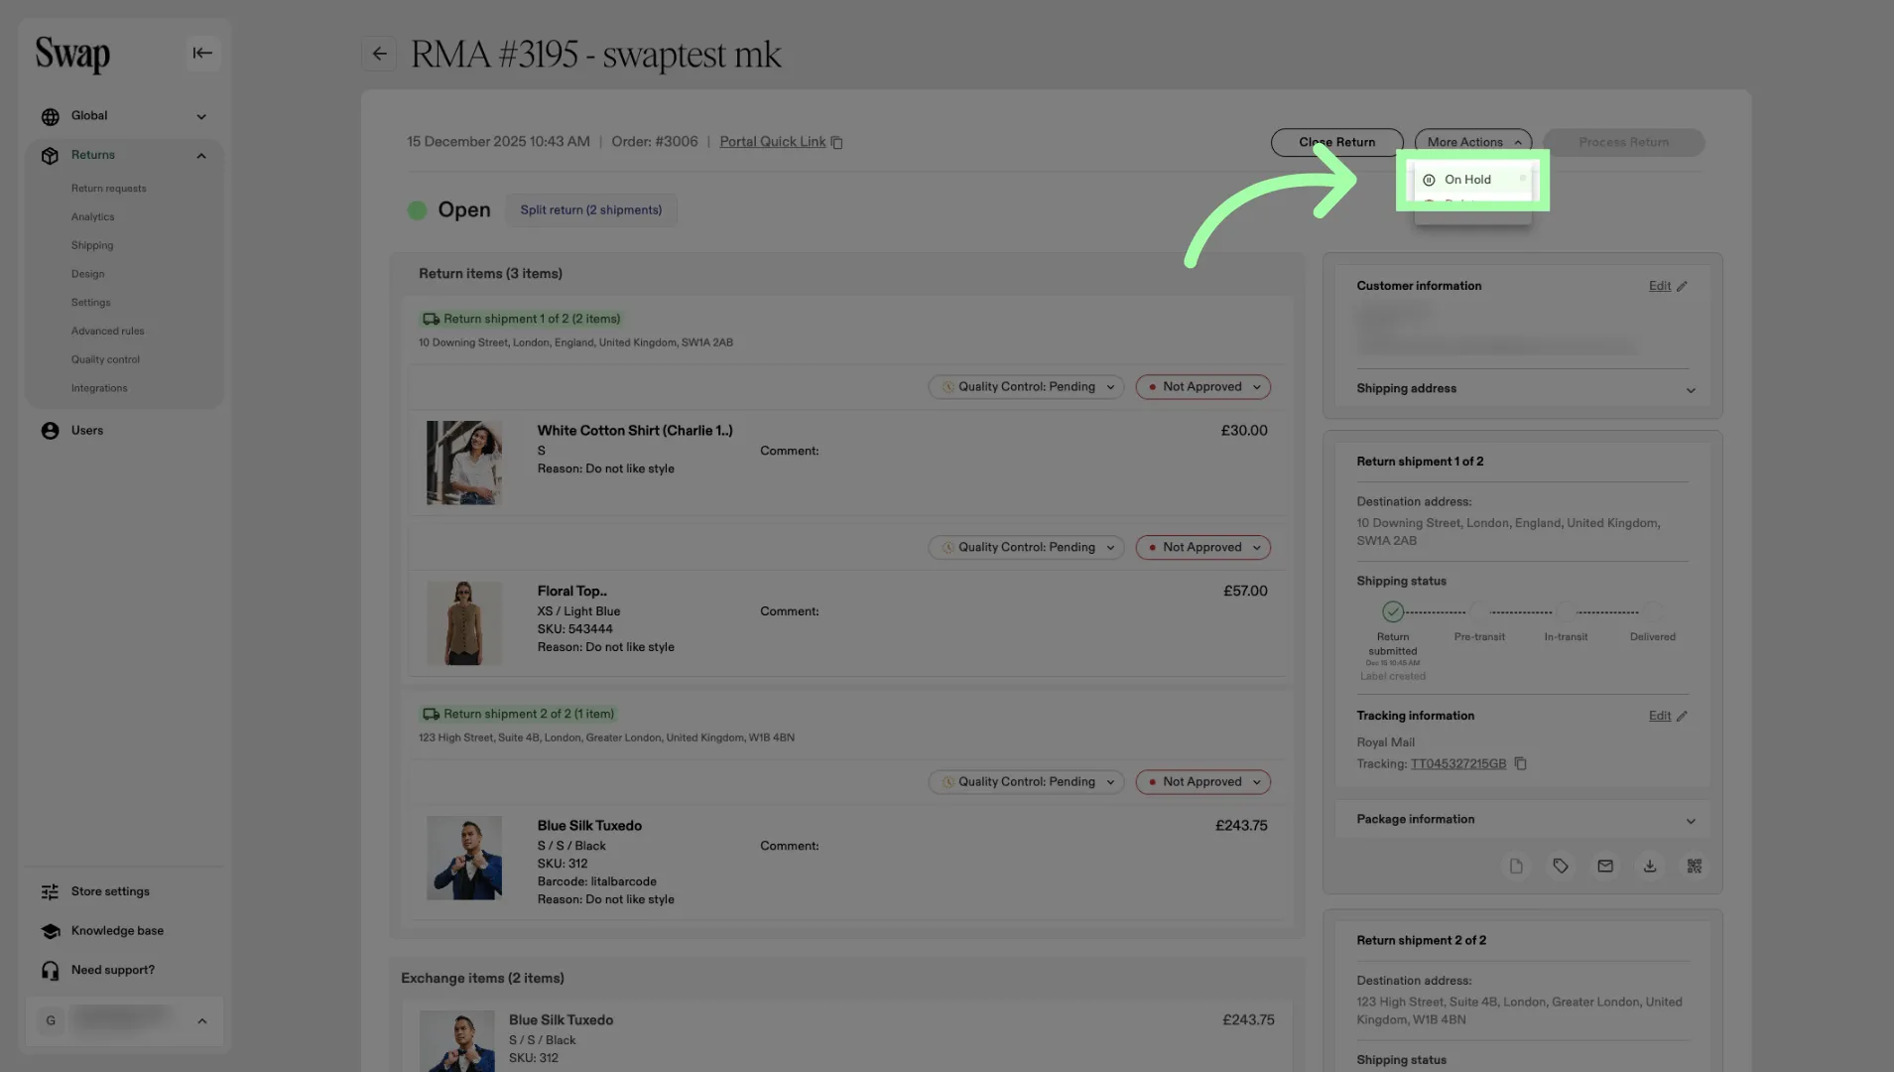Viewport: 1894px width, 1072px height.
Task: Click the Blue Silk Tuxedo product thumbnail
Action: tap(464, 859)
